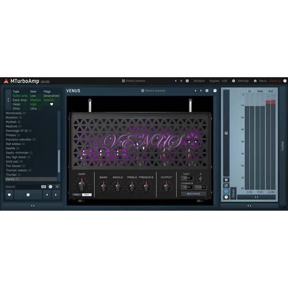The image size is (288, 288).
Task: Click random device button below Search
Action: click(x=28, y=195)
